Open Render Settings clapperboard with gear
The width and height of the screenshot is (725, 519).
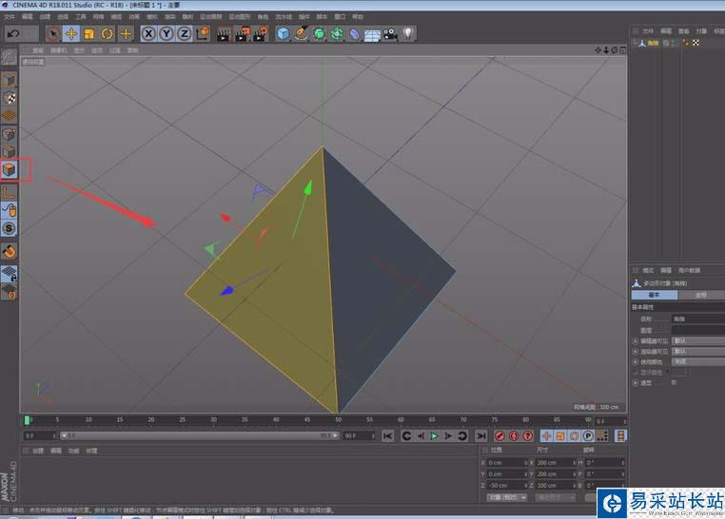click(261, 34)
